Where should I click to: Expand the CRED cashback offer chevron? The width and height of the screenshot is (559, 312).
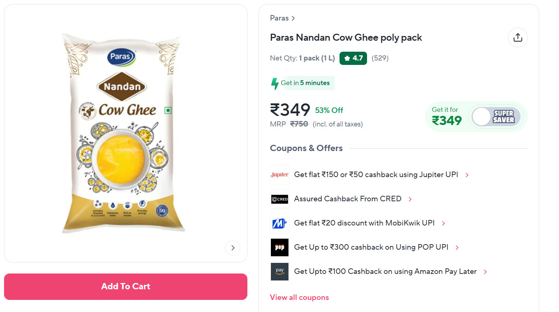click(x=410, y=199)
